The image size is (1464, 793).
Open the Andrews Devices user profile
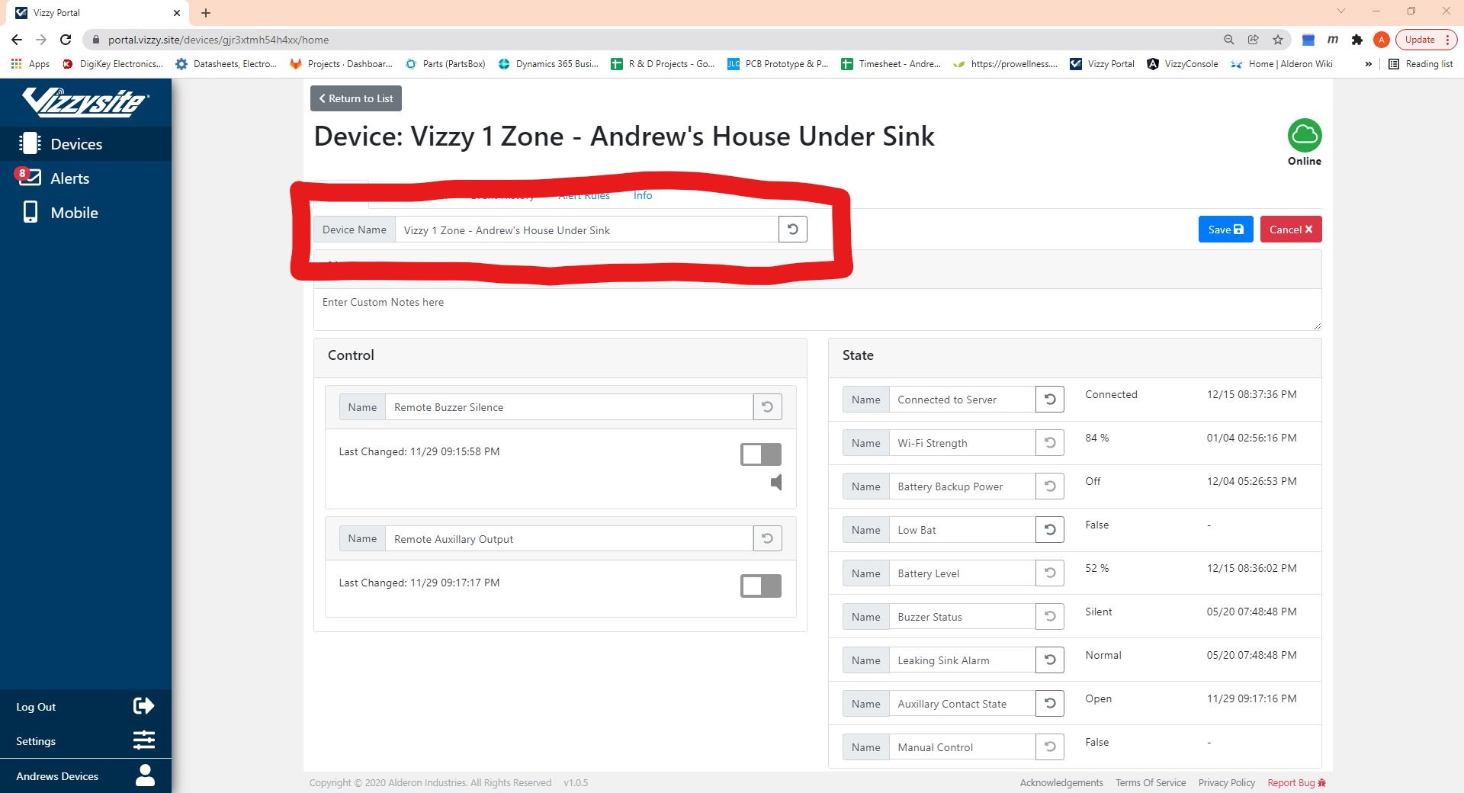[x=85, y=775]
